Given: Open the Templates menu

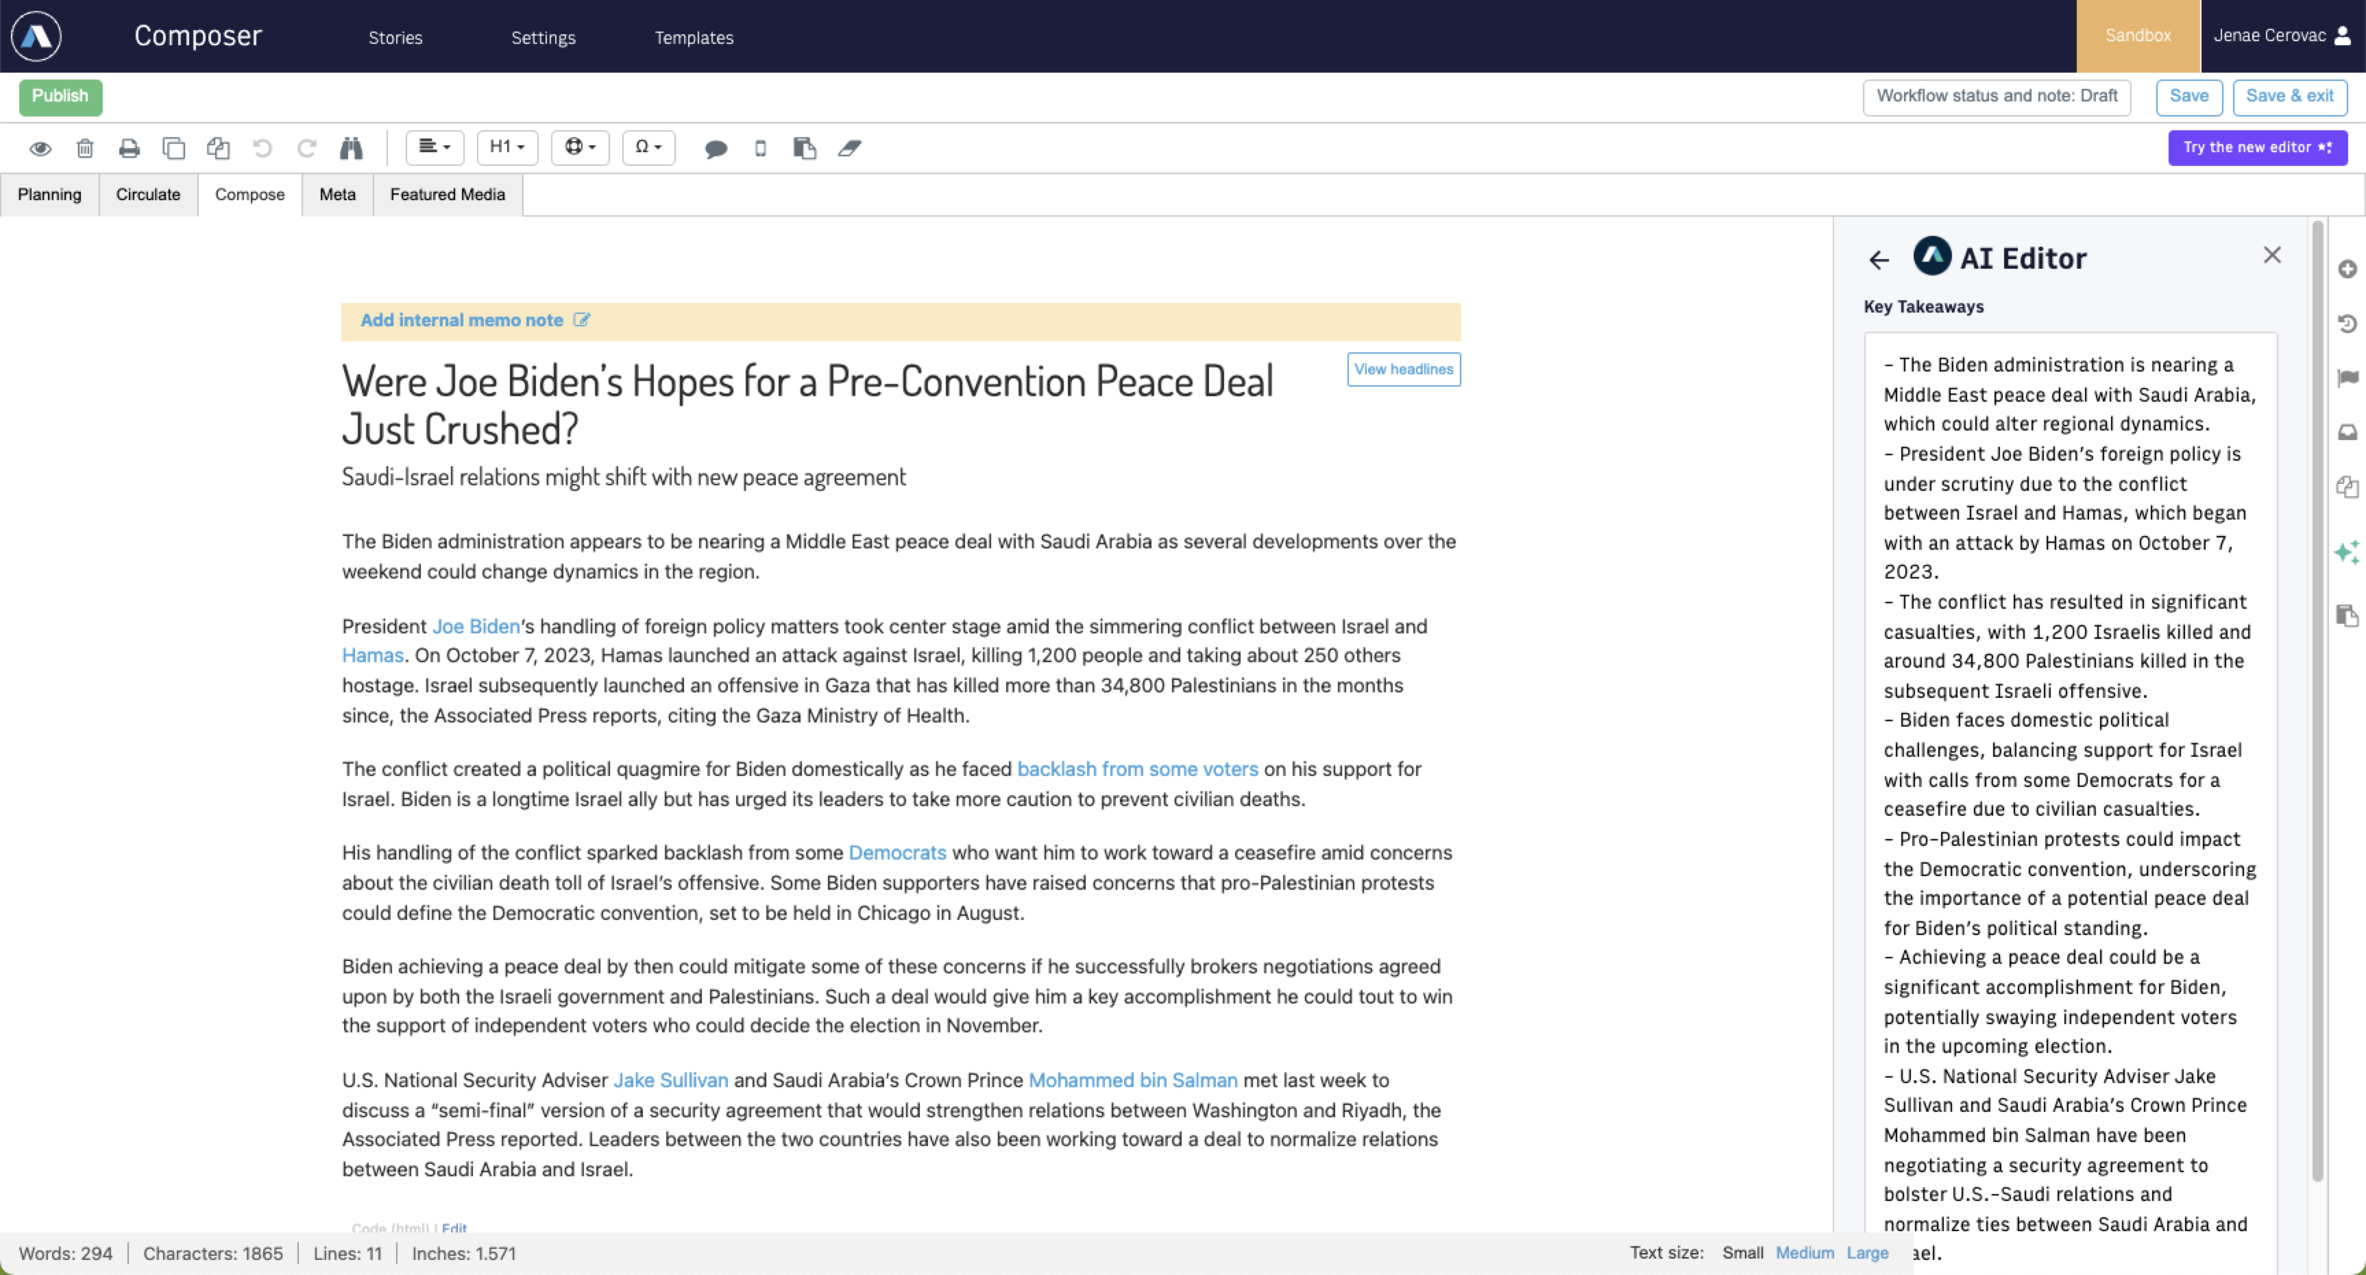Looking at the screenshot, I should coord(694,38).
